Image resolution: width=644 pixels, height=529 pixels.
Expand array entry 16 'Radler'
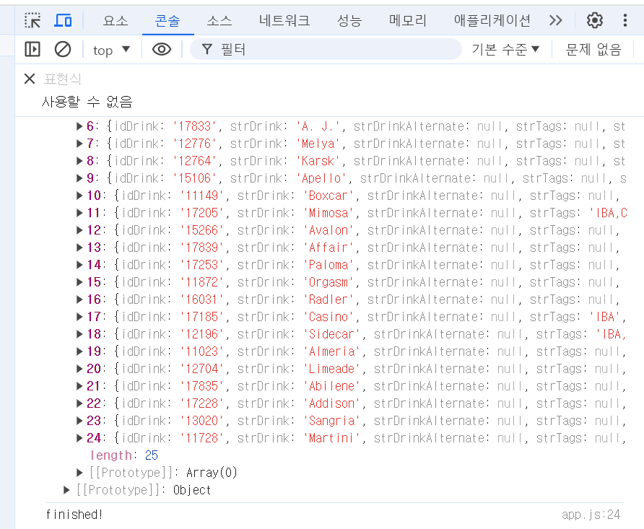79,300
